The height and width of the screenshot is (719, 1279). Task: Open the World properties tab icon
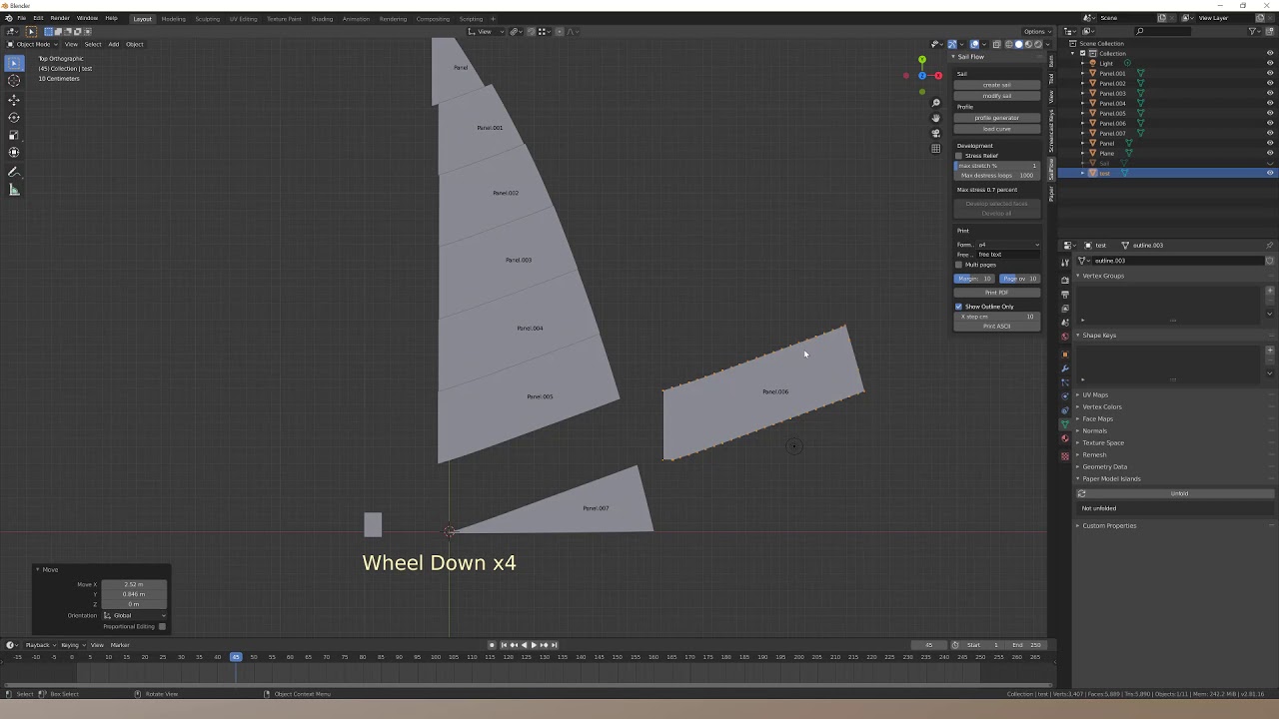coord(1065,337)
